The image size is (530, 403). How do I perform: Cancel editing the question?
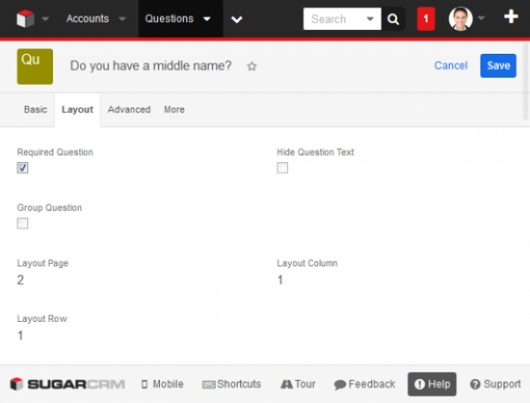(450, 66)
